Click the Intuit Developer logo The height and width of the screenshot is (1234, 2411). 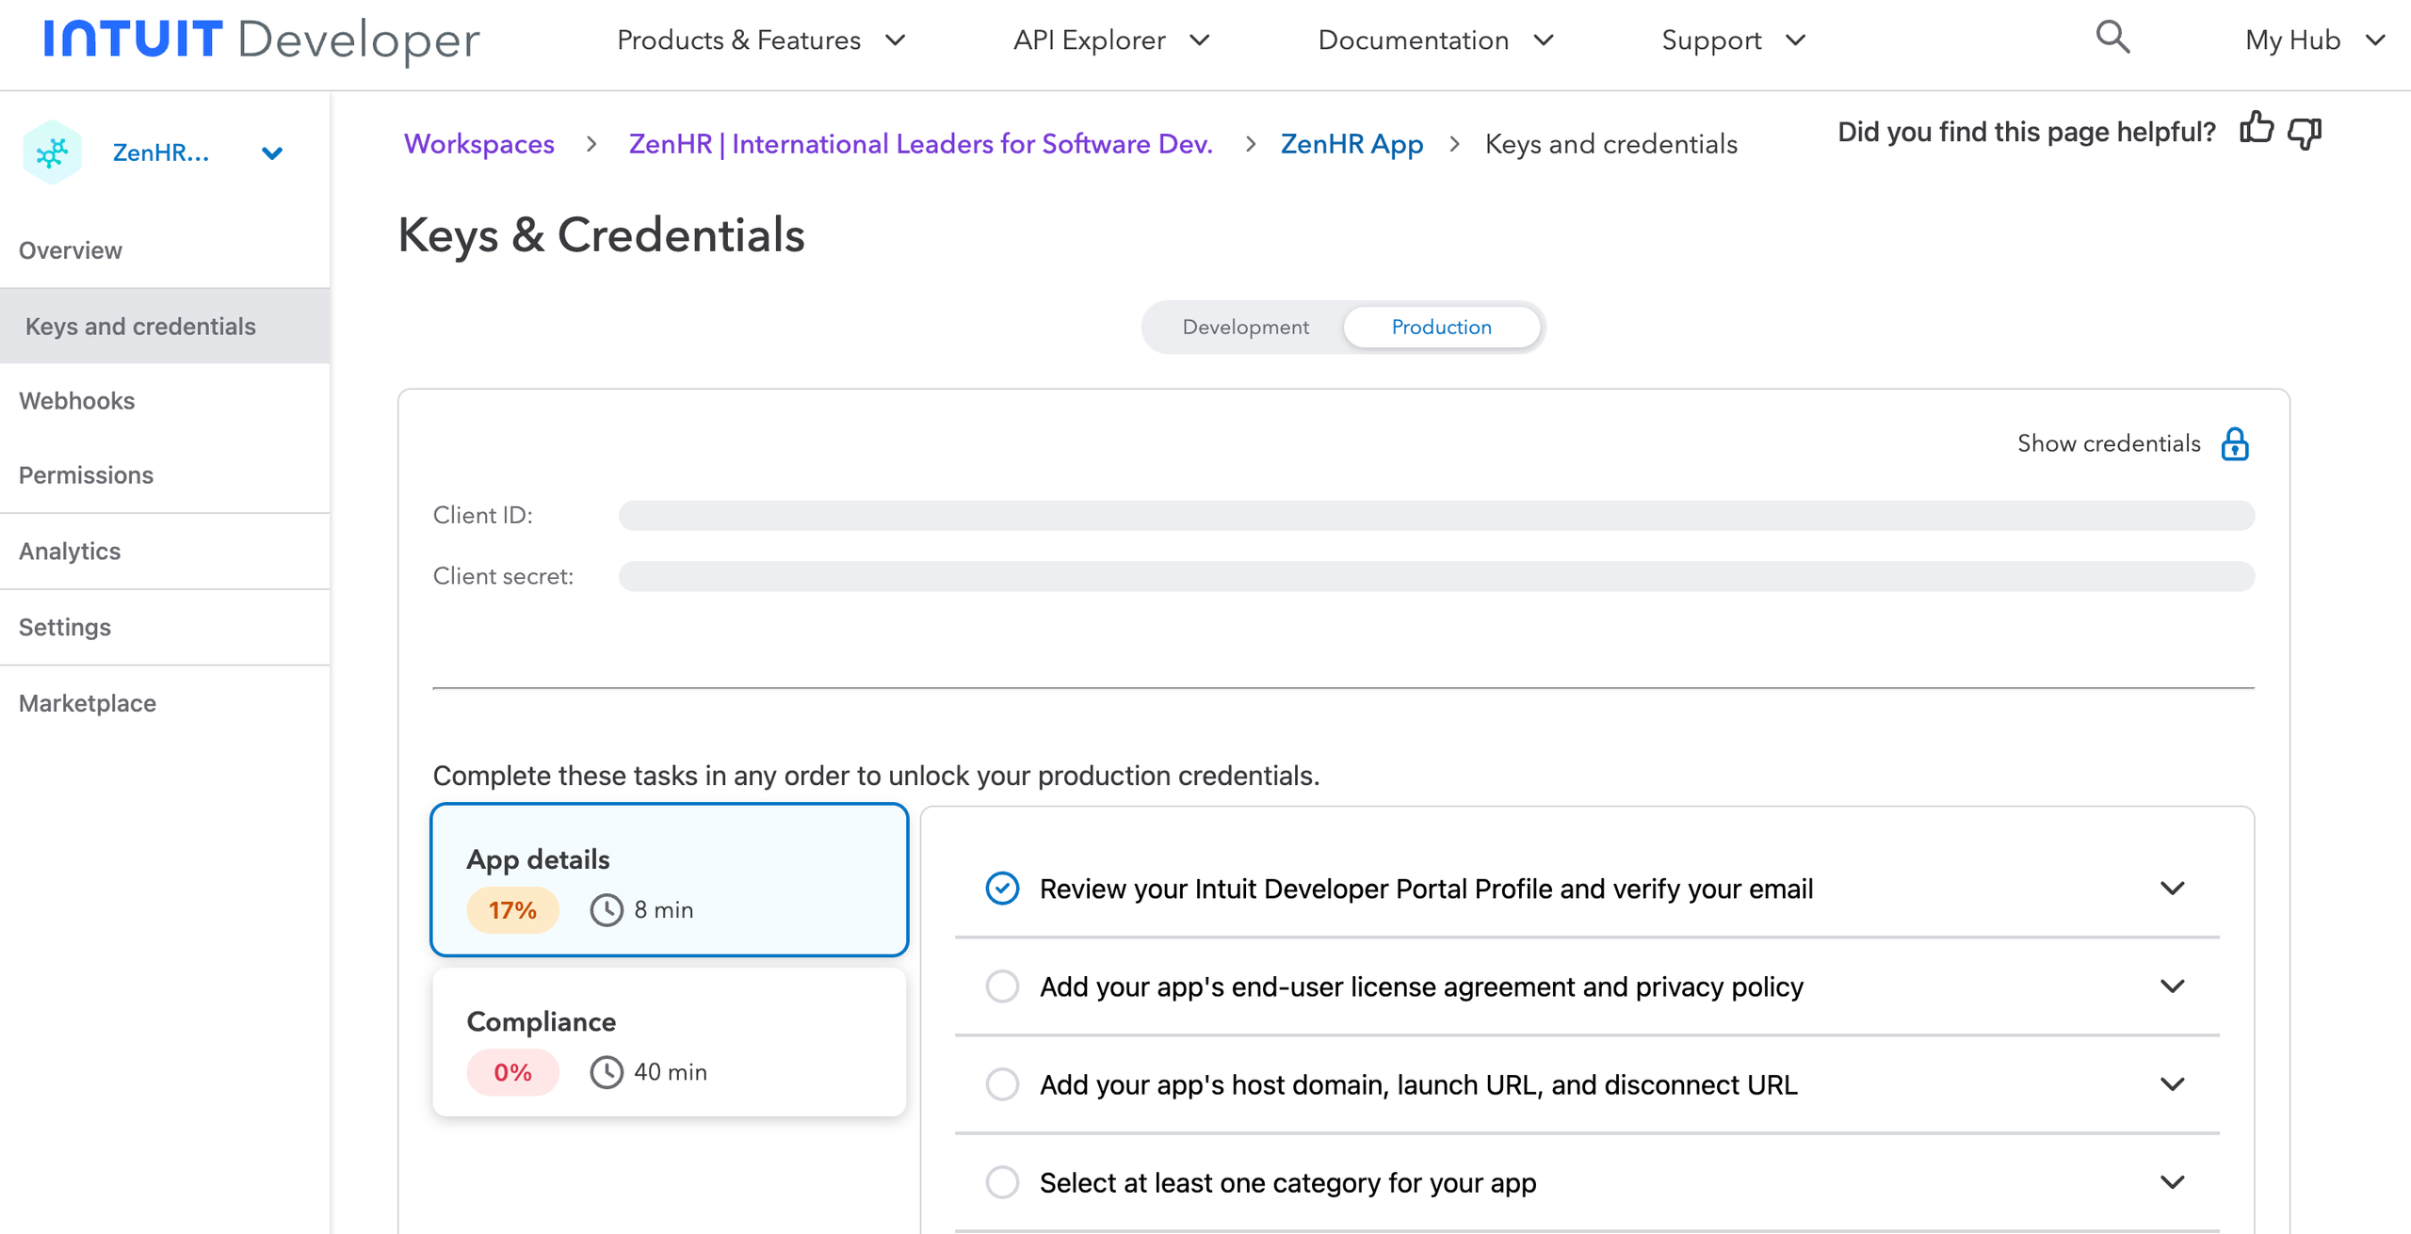(x=261, y=40)
